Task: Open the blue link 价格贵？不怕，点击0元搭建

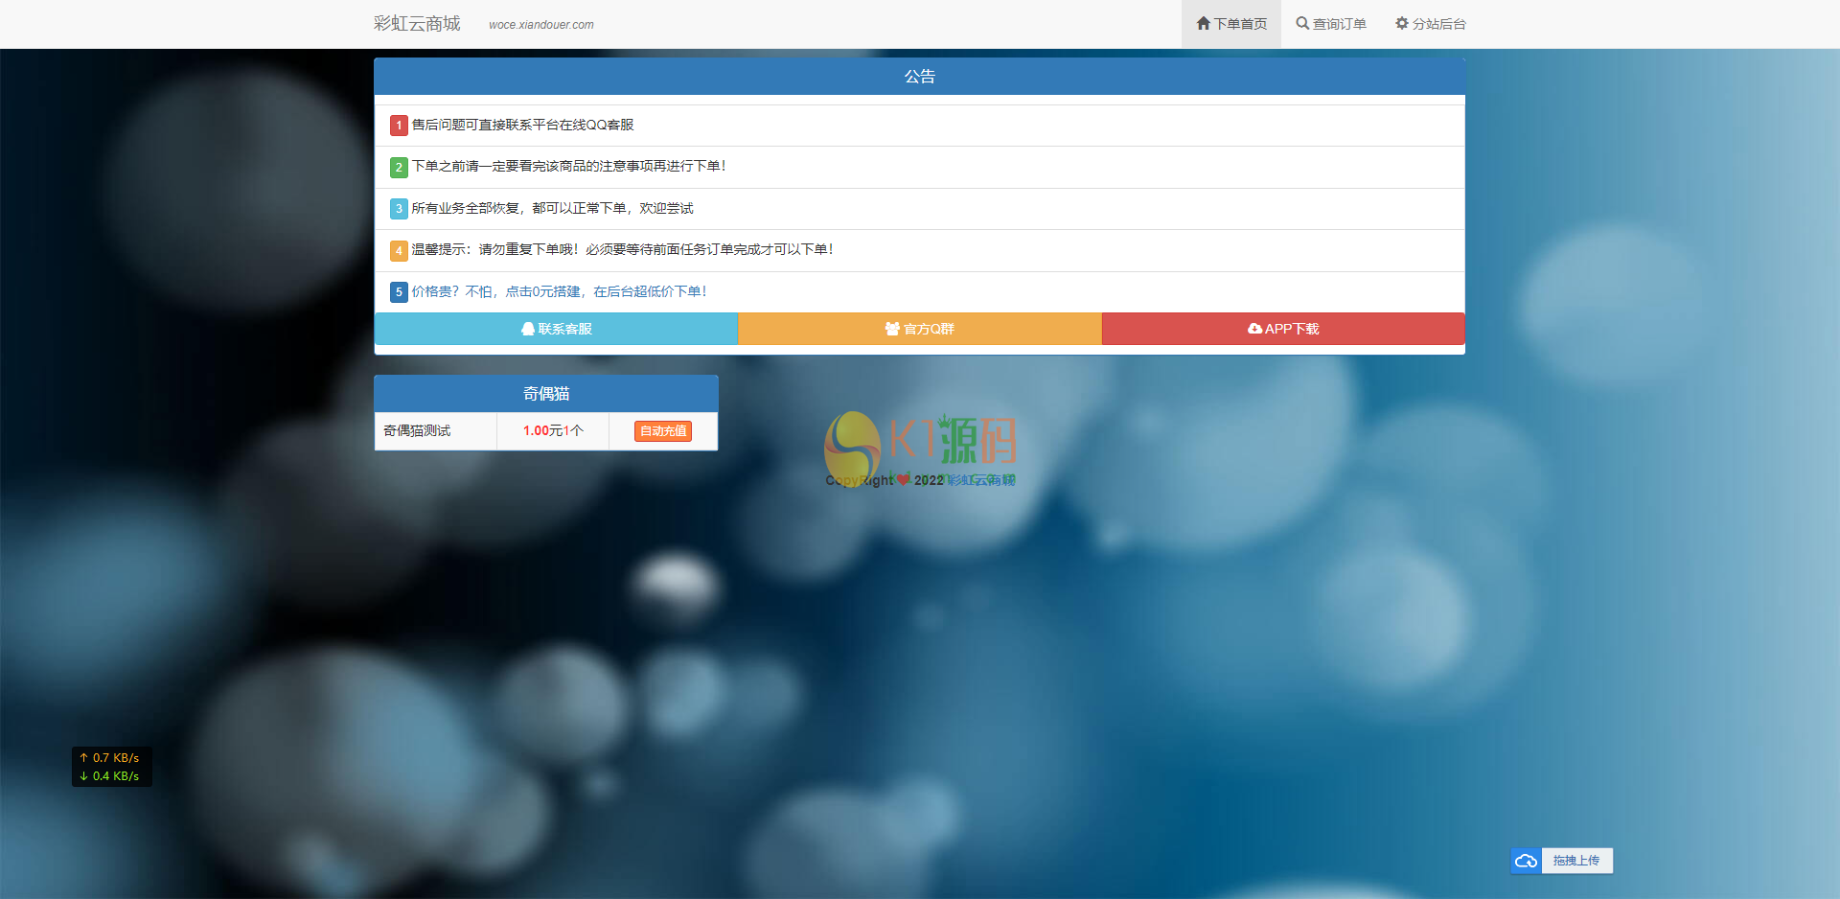Action: [x=559, y=291]
